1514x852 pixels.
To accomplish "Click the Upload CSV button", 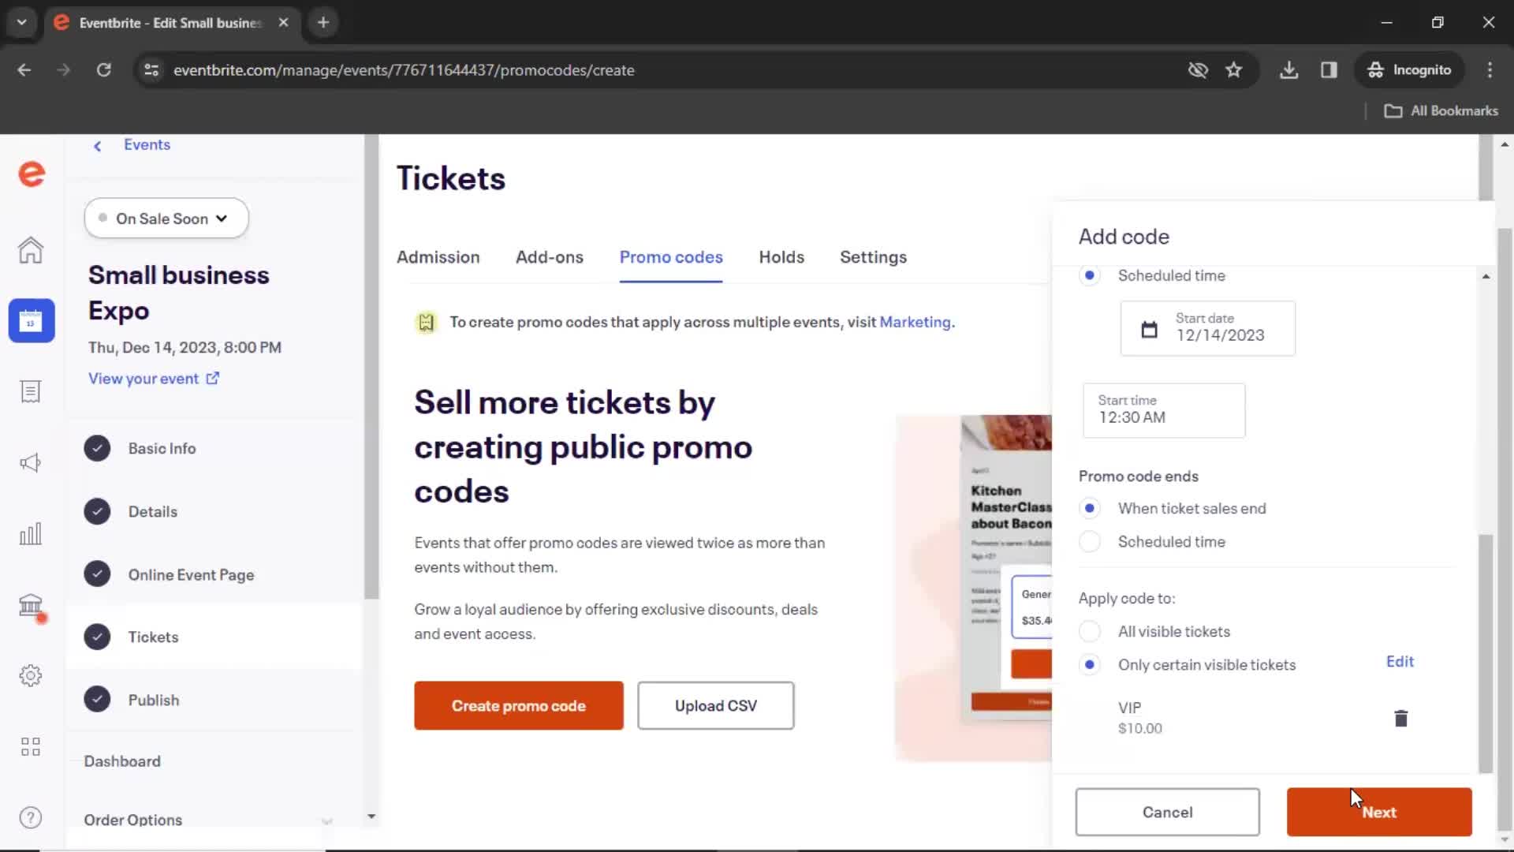I will [x=715, y=705].
